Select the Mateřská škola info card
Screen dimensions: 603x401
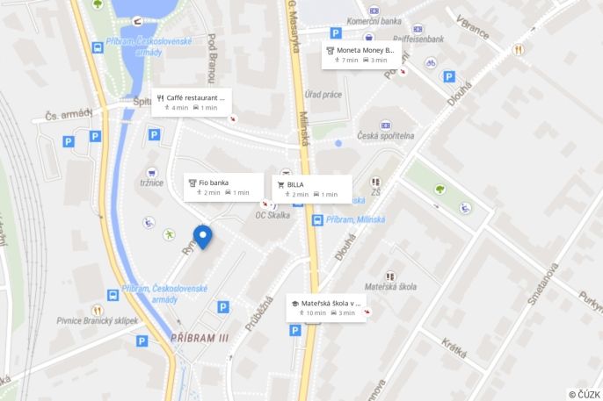click(326, 308)
